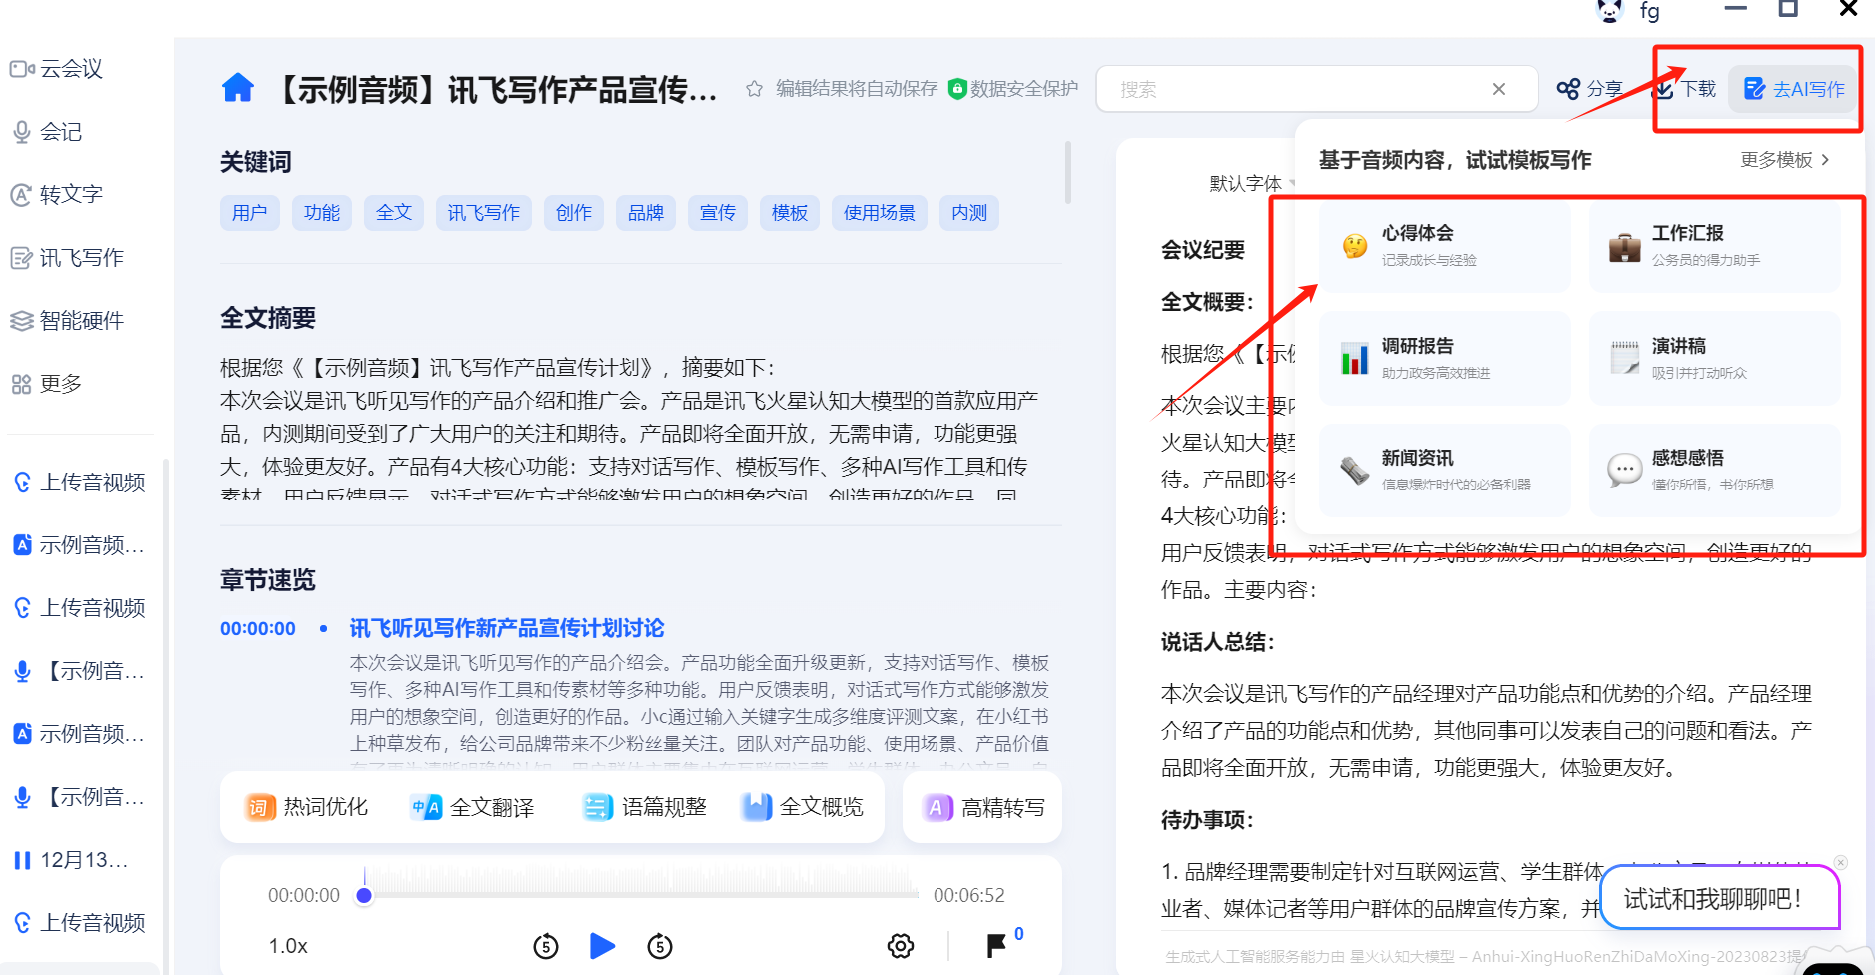Star the sample audio document
Viewport: 1875px width, 975px height.
pyautogui.click(x=754, y=89)
